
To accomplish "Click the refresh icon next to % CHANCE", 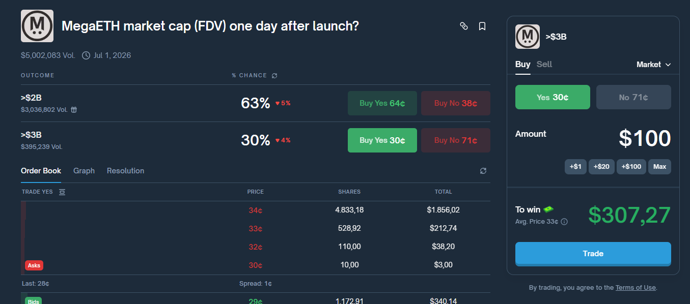I will point(274,75).
